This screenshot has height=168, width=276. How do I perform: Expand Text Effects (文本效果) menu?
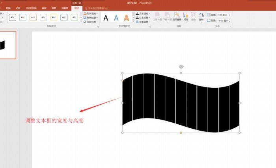[143, 22]
